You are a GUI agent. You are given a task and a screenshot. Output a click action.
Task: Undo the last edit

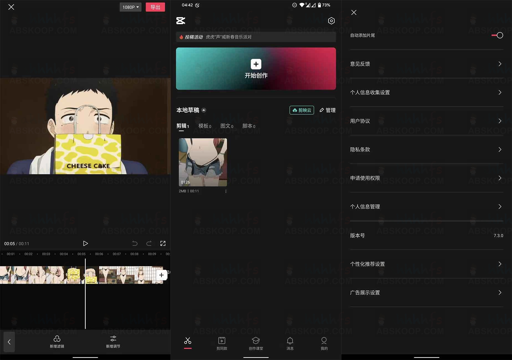click(135, 243)
